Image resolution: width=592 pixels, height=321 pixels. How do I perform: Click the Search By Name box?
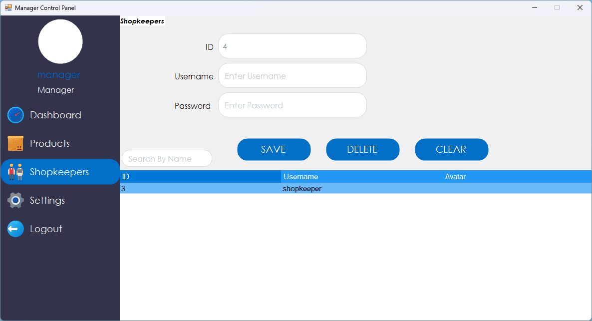point(167,159)
